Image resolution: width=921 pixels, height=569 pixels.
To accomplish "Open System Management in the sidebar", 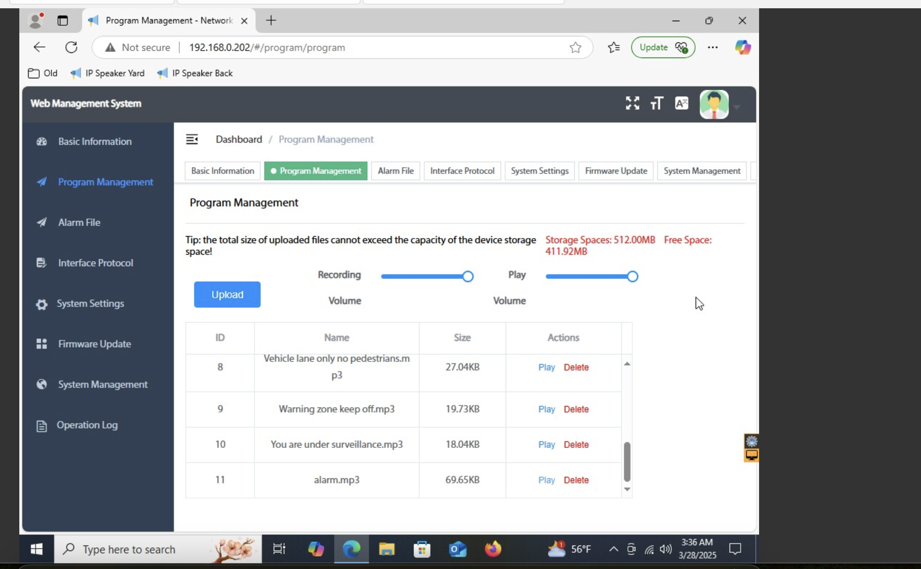I will pos(103,384).
